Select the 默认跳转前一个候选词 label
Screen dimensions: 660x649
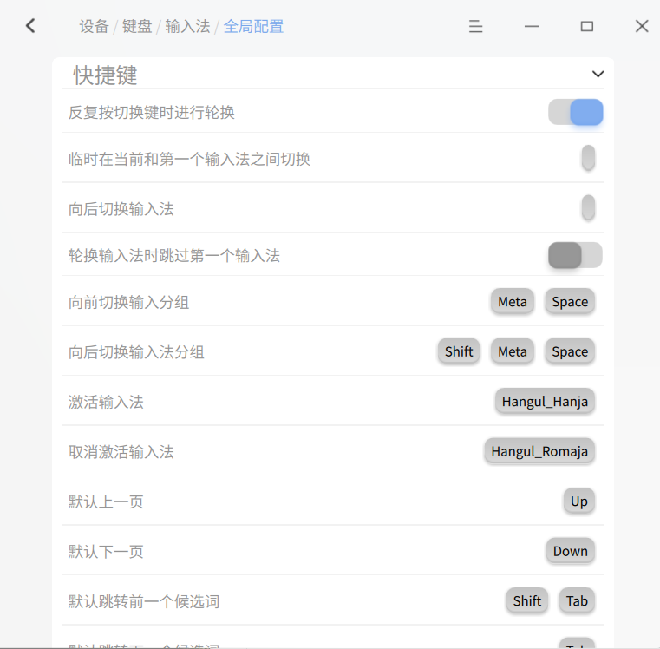tap(144, 601)
